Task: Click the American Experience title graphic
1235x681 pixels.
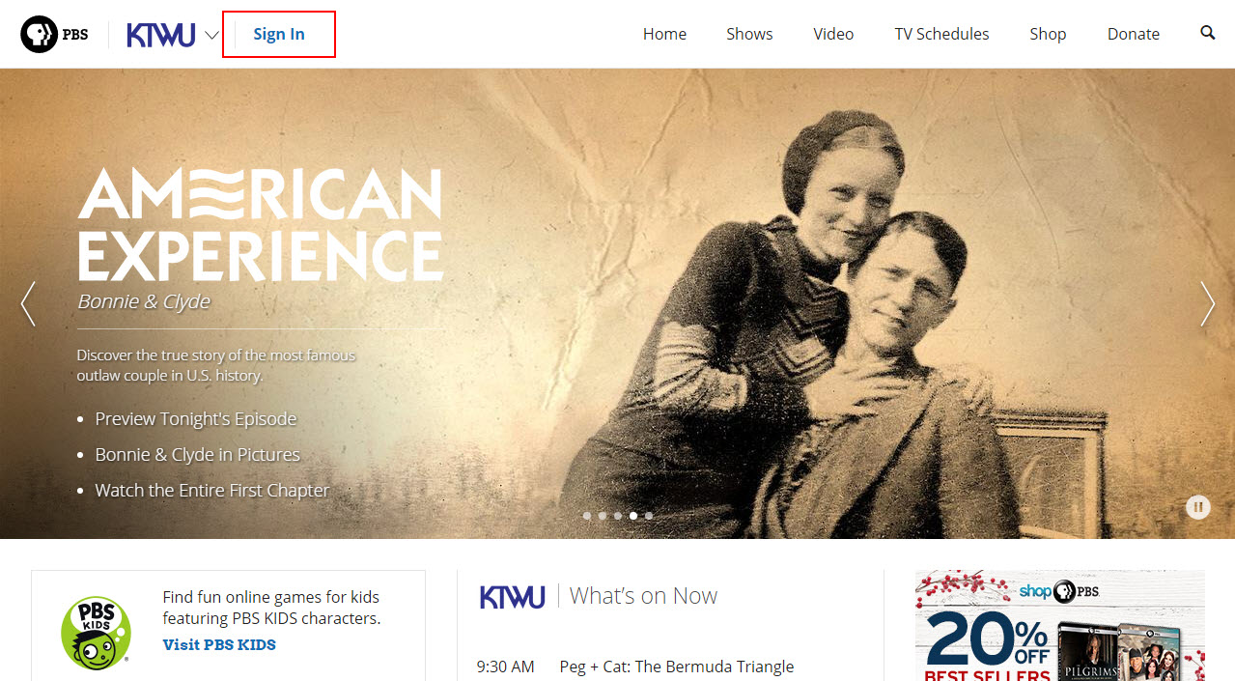Action: pyautogui.click(x=261, y=224)
